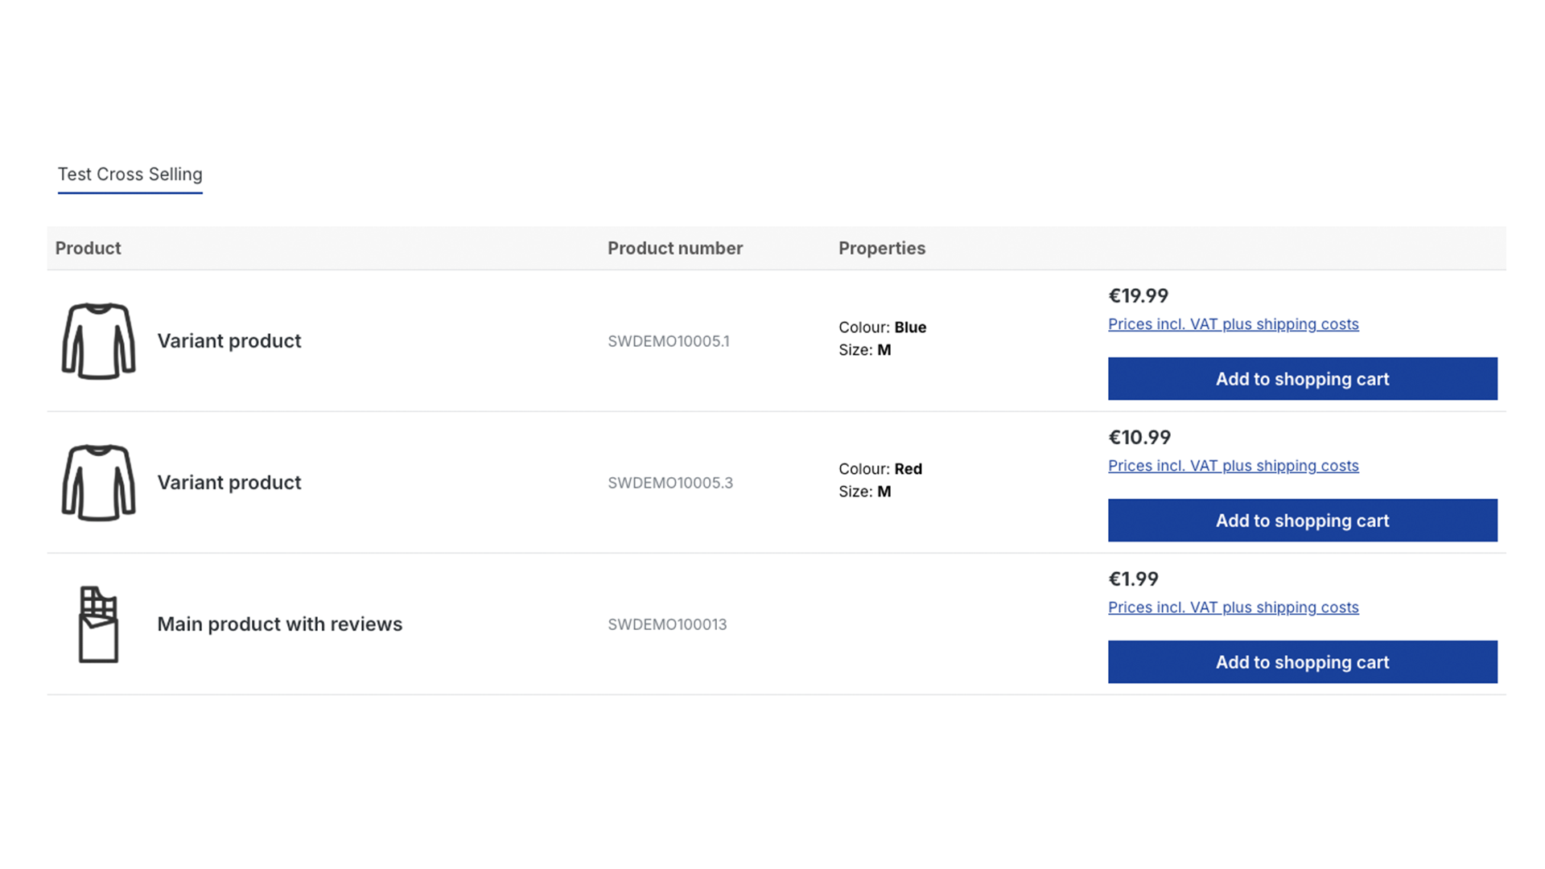Open VAT shipping link under €1.99
Image resolution: width=1545 pixels, height=869 pixels.
(x=1233, y=607)
